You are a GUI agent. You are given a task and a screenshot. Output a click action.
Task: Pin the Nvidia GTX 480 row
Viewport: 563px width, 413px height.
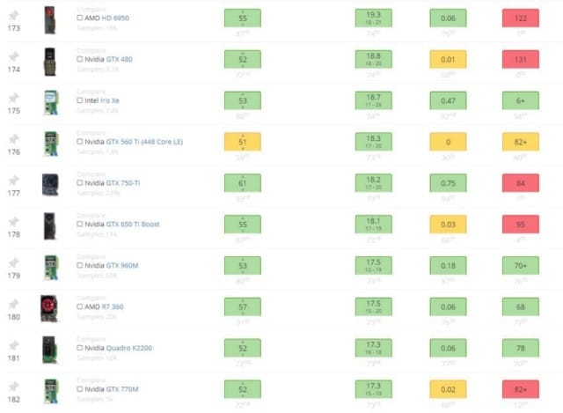[x=14, y=56]
